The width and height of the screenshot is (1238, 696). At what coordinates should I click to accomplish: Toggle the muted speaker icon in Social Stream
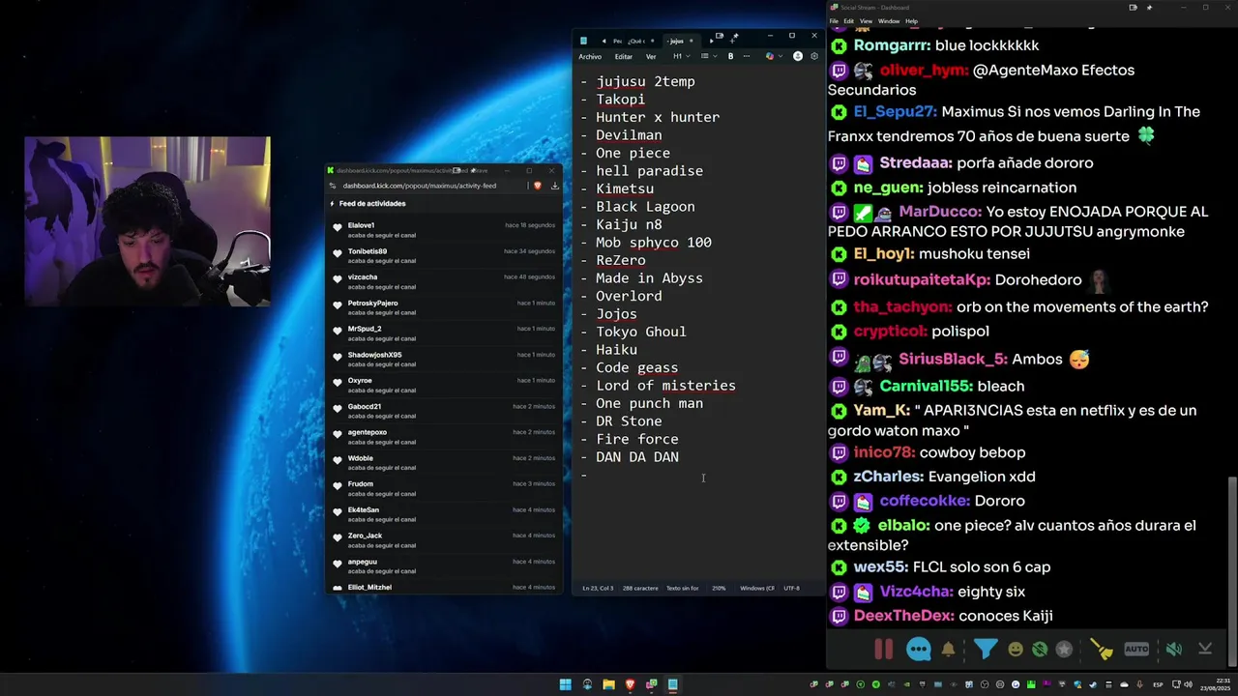click(x=1174, y=650)
